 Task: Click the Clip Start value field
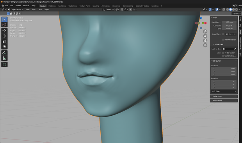point(229,26)
